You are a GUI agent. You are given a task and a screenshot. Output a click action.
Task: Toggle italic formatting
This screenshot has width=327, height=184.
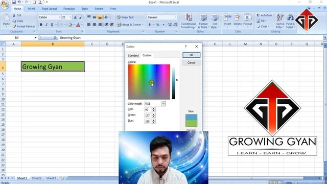pyautogui.click(x=46, y=25)
